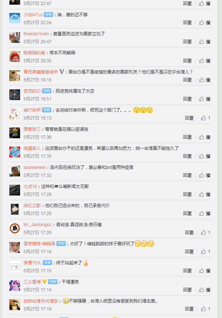Like the comment by 武统台湾杀光湾杂
Viewport: 222px width, 318px height.
[x=205, y=309]
